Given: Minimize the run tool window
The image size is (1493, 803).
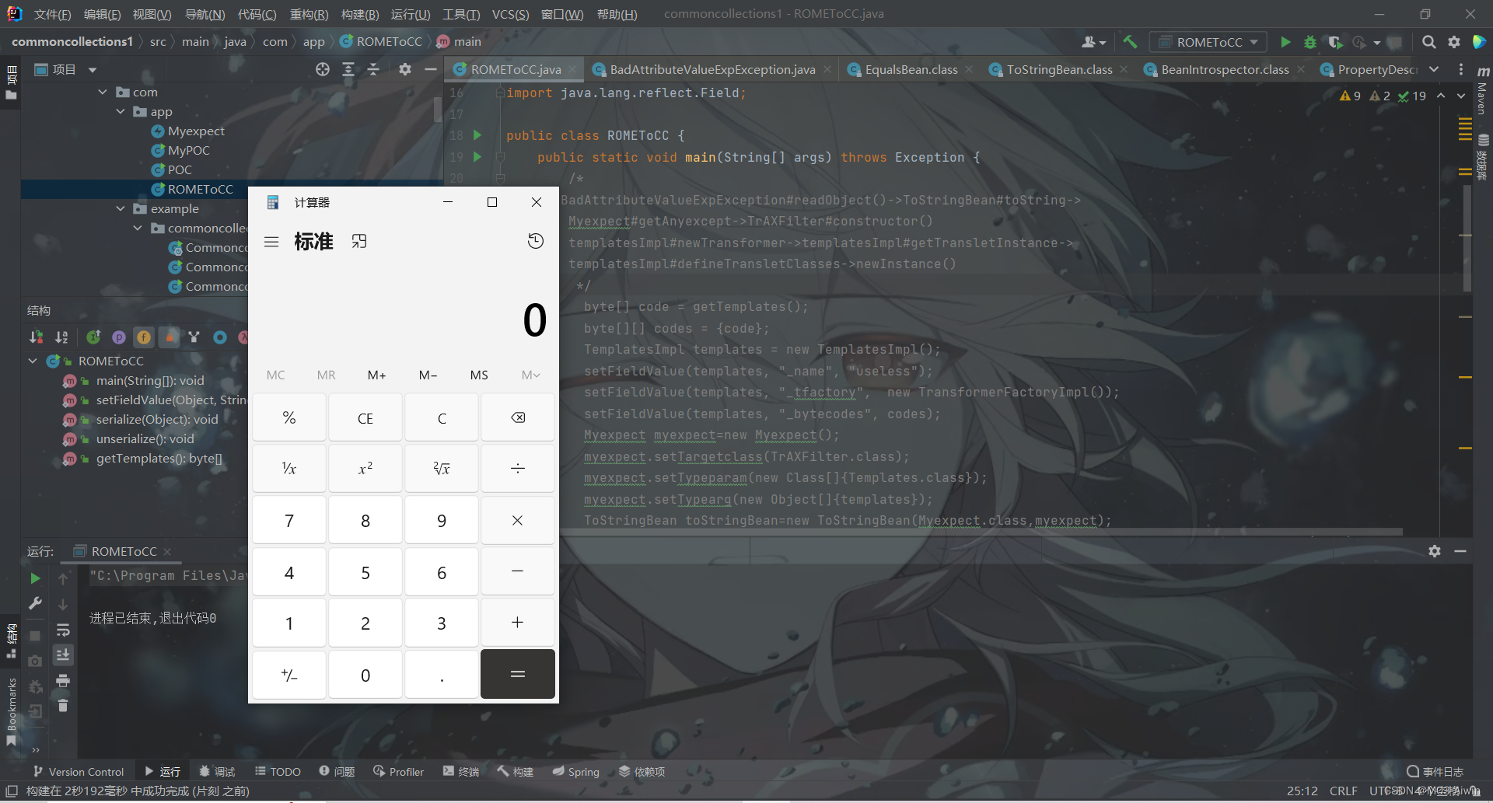Looking at the screenshot, I should point(1460,551).
